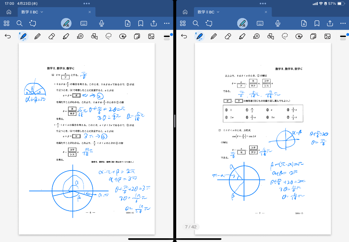Expand the fountain pen options in right pane
The width and height of the screenshot is (349, 242).
199,36
